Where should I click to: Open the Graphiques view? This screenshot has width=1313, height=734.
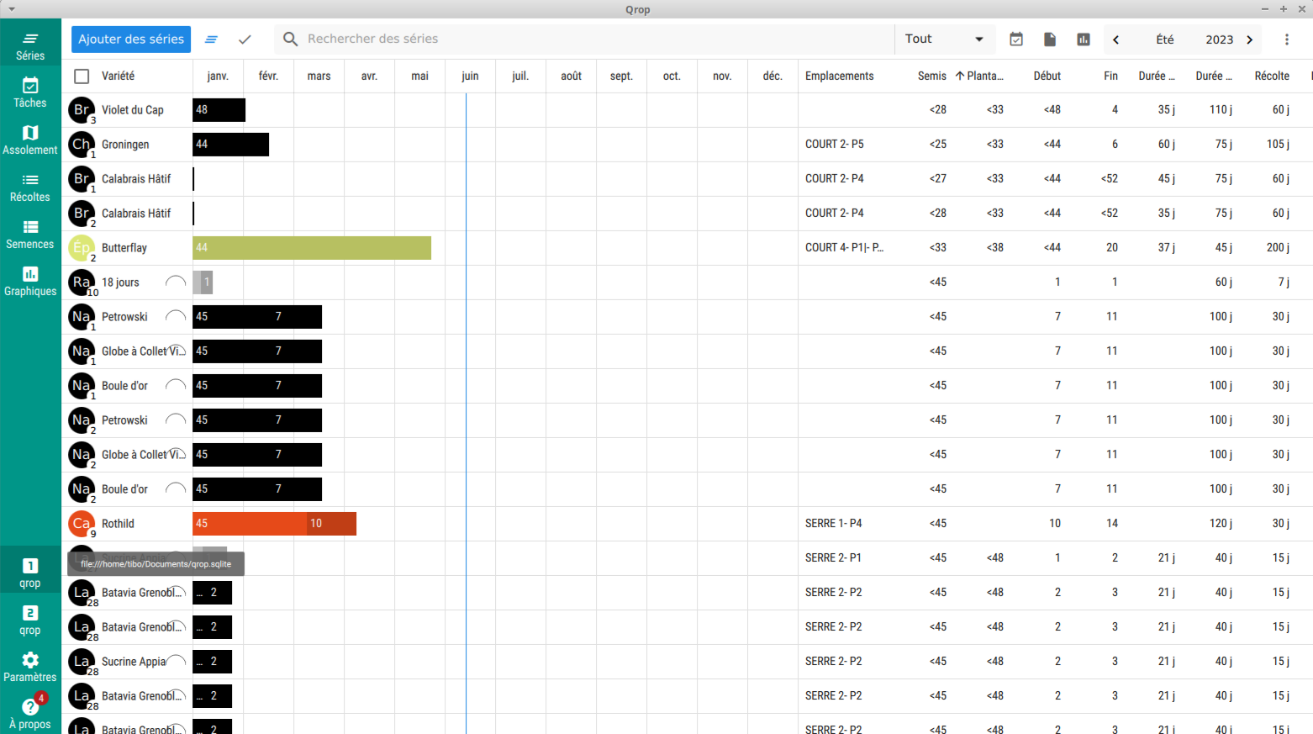point(29,281)
